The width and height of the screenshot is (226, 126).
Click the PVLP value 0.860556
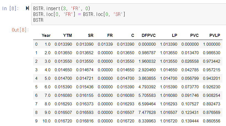tap(212, 121)
